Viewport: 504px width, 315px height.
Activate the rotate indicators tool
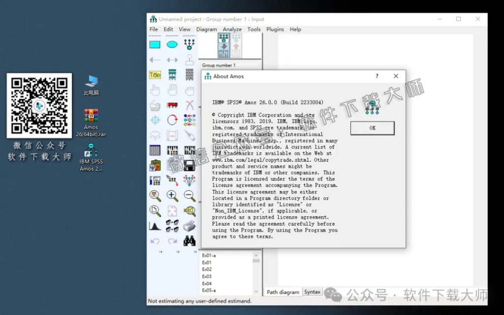click(x=172, y=120)
